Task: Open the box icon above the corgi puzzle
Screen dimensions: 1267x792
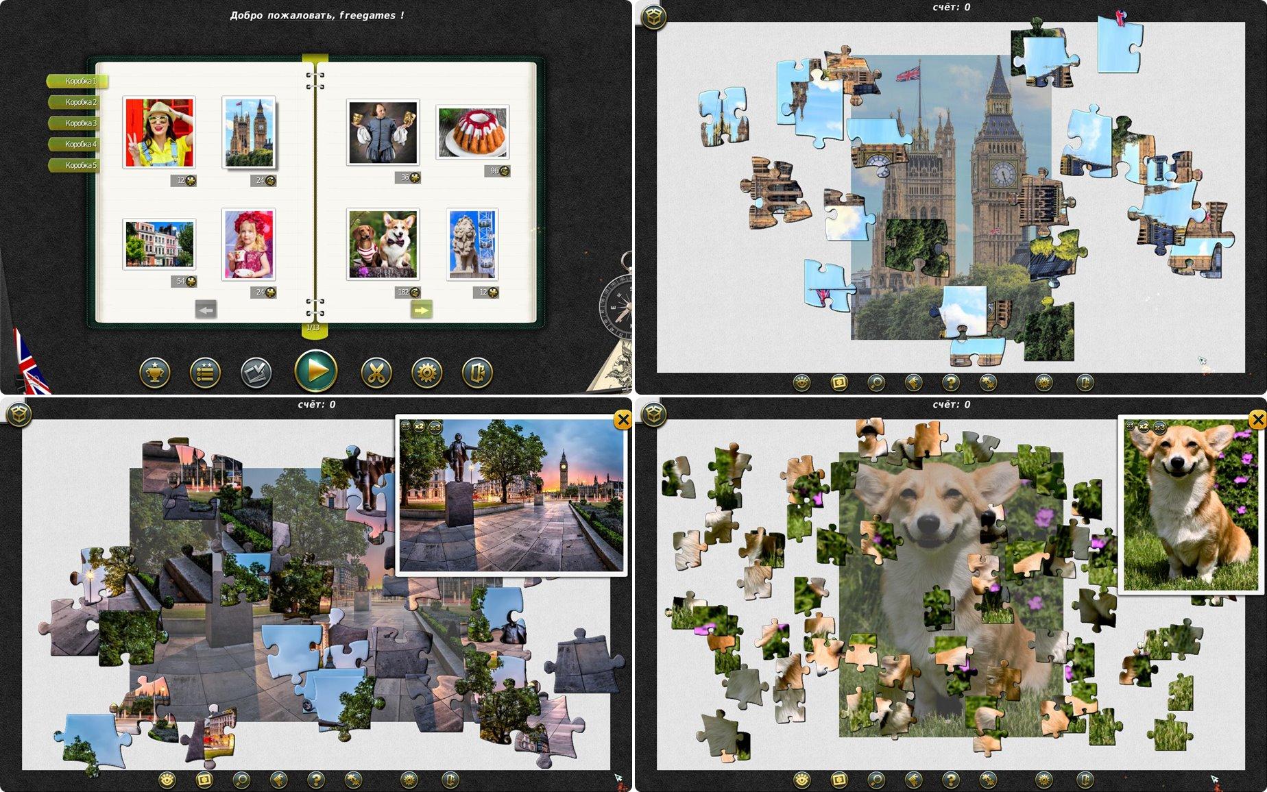Action: click(653, 413)
